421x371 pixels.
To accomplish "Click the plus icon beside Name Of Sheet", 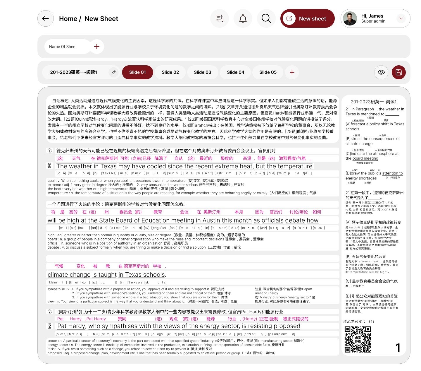I will [97, 47].
